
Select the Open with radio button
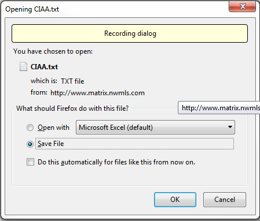click(x=30, y=128)
